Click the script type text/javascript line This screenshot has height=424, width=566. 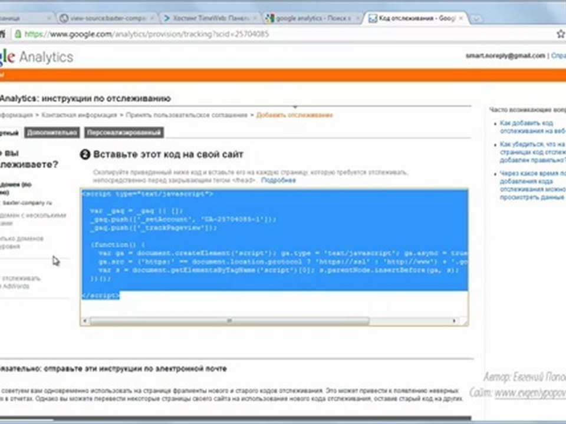click(147, 194)
